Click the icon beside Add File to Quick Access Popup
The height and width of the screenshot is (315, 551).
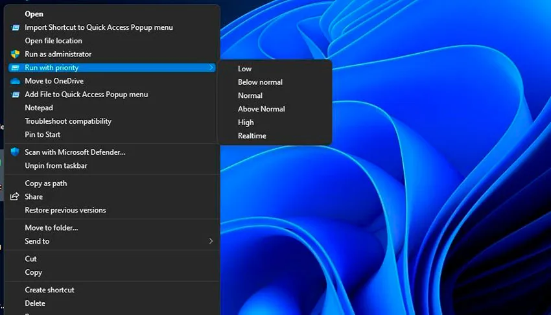pos(15,95)
